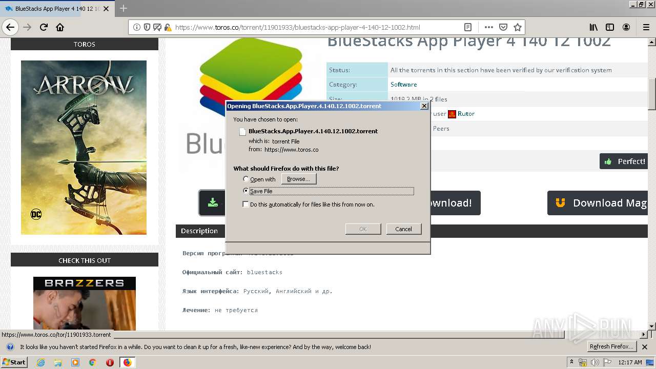Screen dimensions: 656x369
Task: Click the TOROS sidebar header
Action: pos(85,44)
